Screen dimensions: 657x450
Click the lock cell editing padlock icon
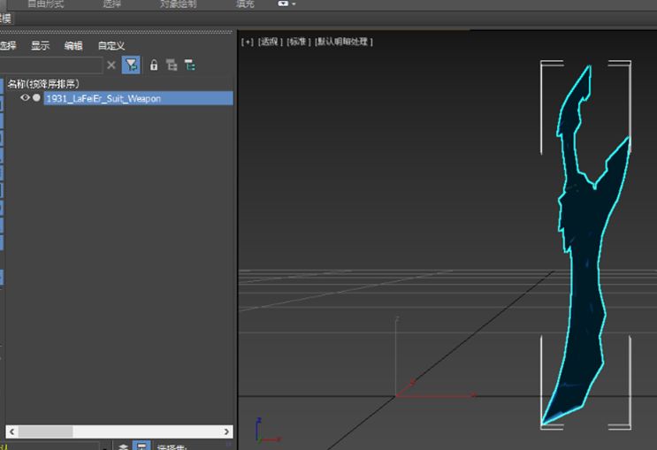(x=154, y=65)
